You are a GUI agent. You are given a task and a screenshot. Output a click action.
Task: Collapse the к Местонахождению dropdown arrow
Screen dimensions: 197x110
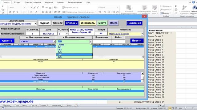coord(91,41)
